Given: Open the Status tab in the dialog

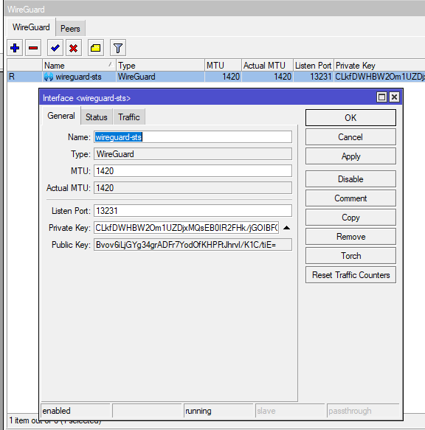Looking at the screenshot, I should pos(97,117).
